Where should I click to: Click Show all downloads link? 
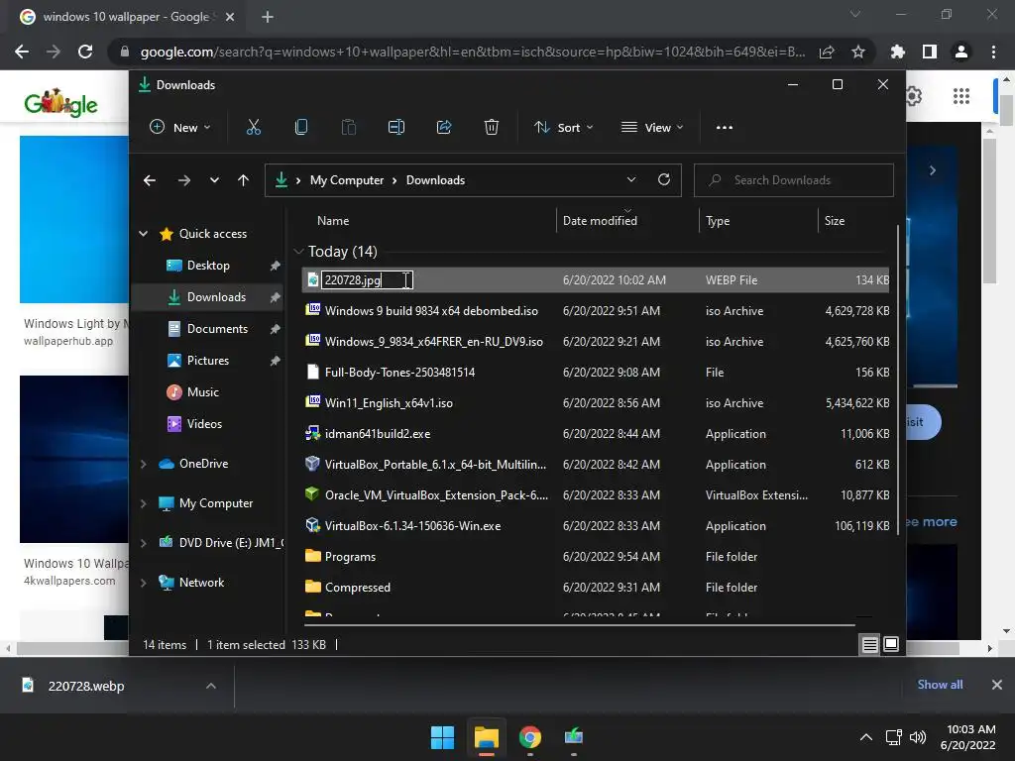(x=940, y=685)
